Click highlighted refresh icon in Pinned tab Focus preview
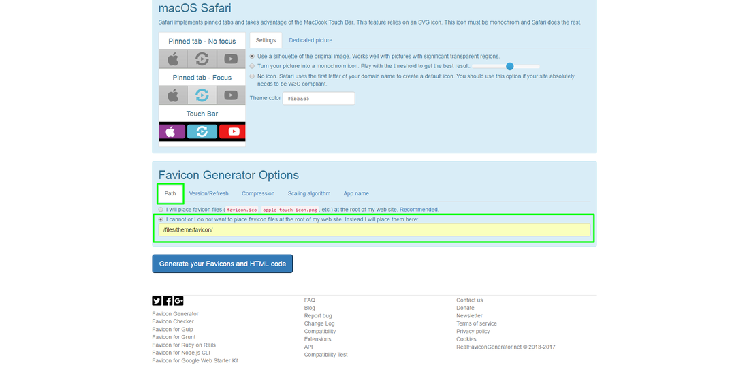749x380 pixels. (x=202, y=95)
